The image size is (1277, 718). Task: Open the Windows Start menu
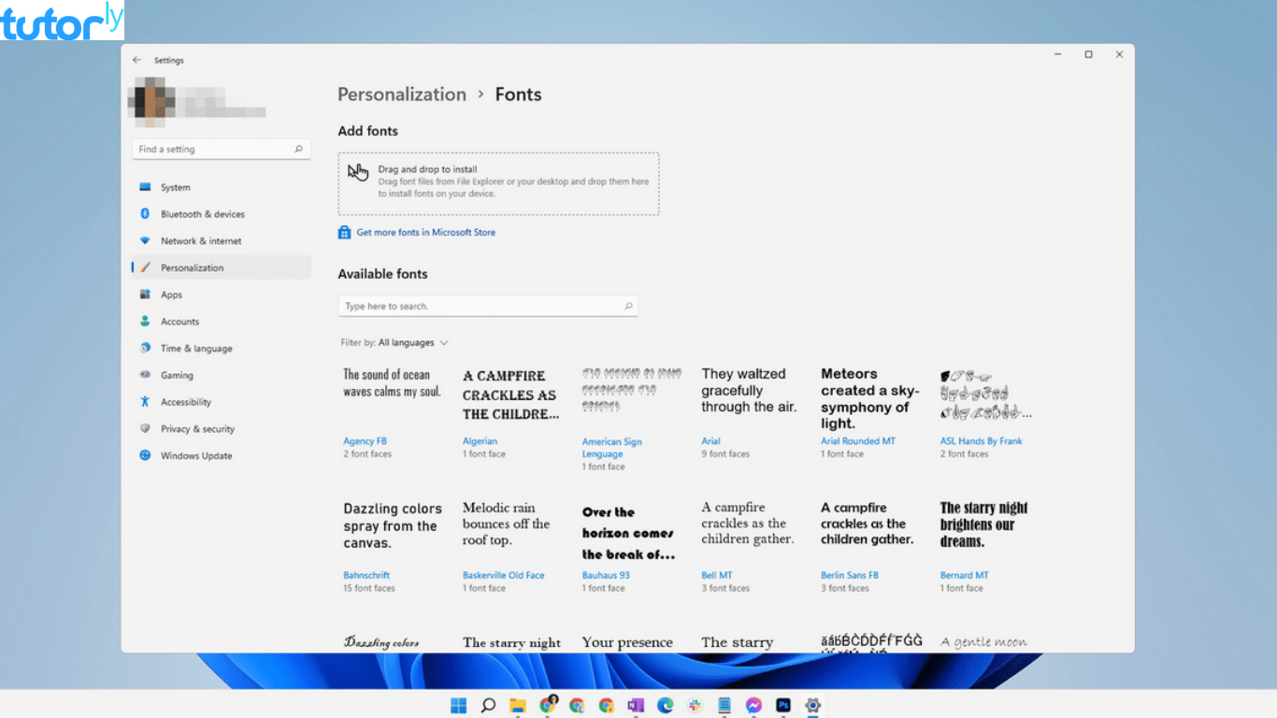458,706
